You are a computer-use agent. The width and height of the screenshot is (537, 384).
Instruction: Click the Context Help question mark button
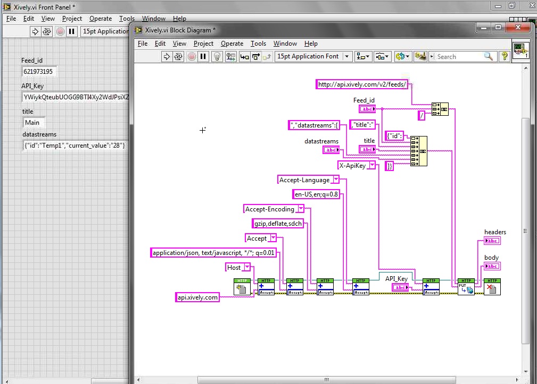coord(505,57)
